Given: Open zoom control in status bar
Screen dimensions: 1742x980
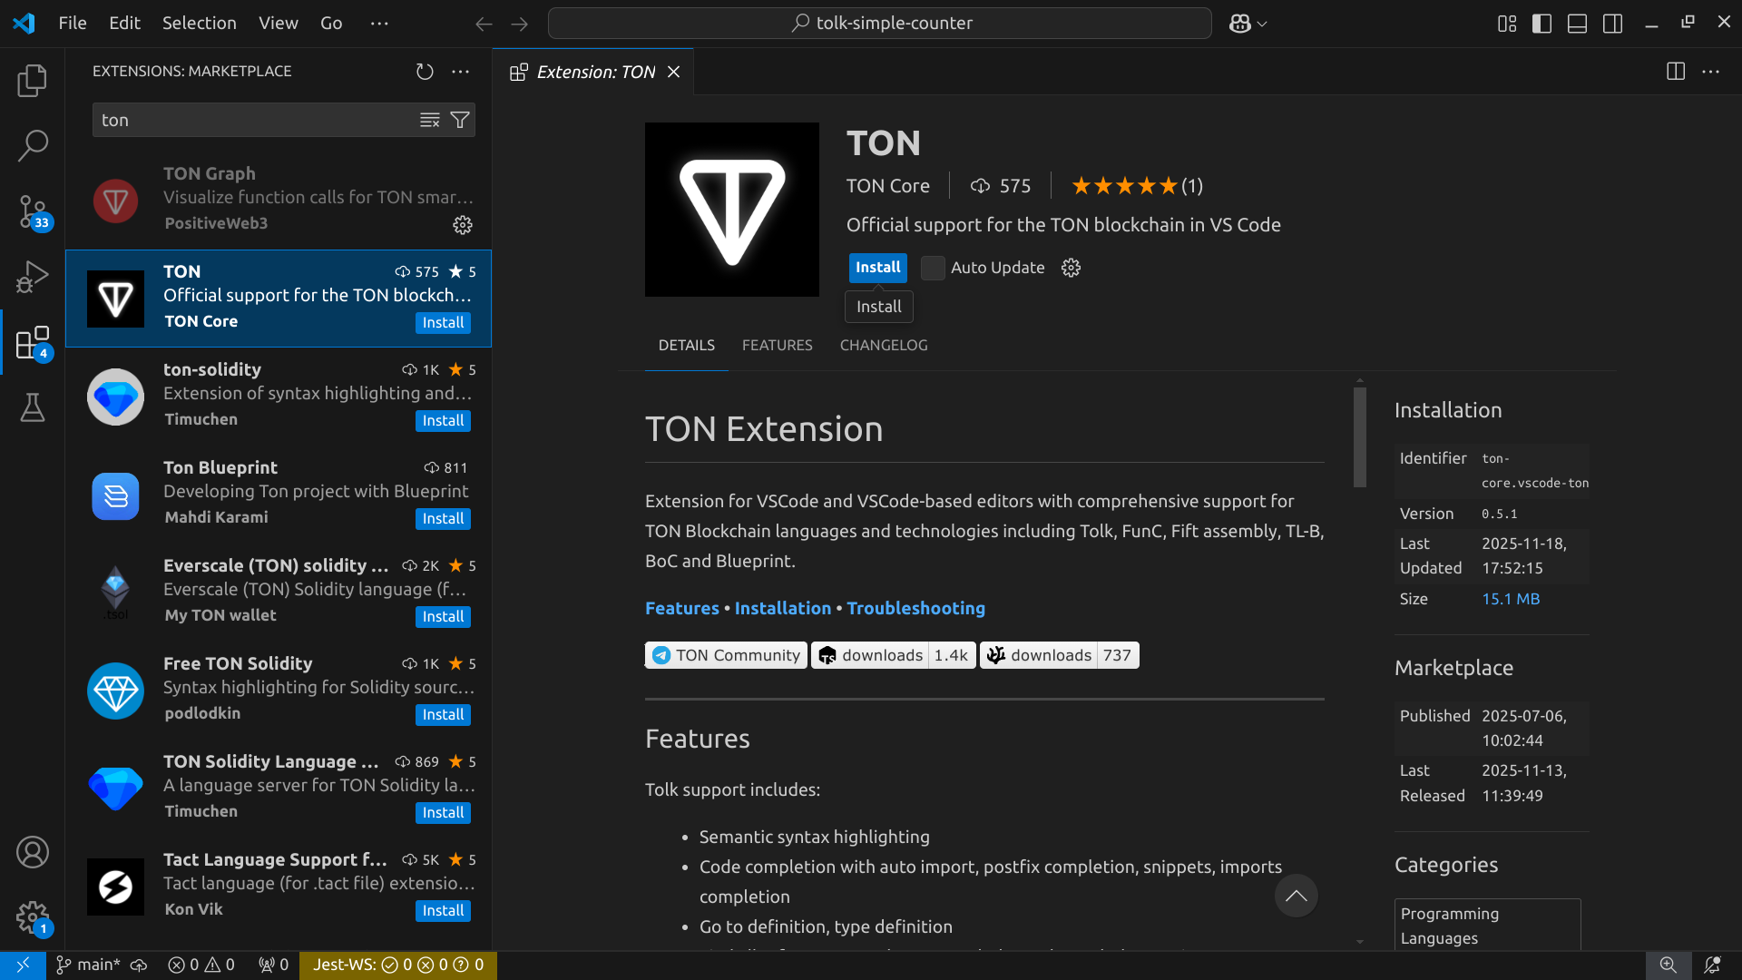Looking at the screenshot, I should point(1669,965).
